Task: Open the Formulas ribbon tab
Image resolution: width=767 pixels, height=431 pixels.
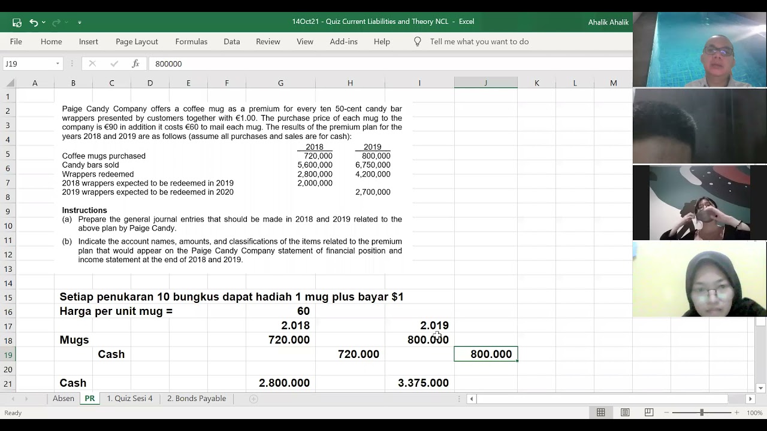Action: tap(191, 41)
